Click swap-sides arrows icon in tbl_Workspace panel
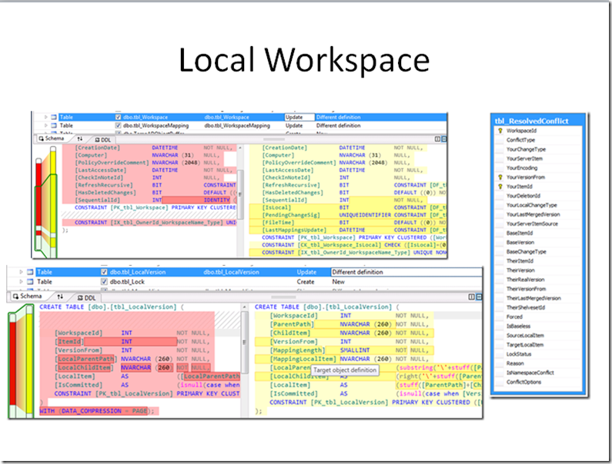 (79, 139)
